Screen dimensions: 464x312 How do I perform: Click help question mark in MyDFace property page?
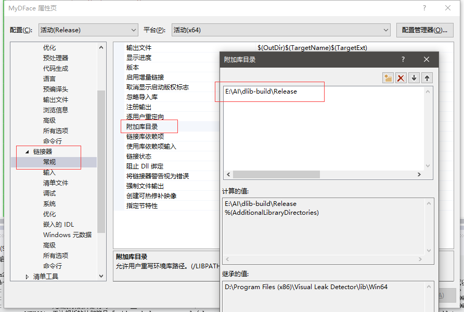tap(424, 8)
